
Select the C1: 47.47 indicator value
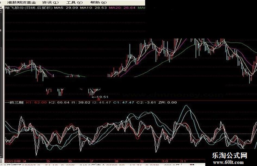tap(123, 102)
